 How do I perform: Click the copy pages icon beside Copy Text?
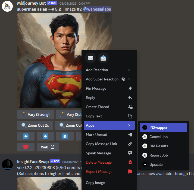point(130,116)
